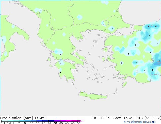Open the weatheronline.co.uk copyright link
Image resolution: width=161 pixels, height=124 pixels.
140,122
